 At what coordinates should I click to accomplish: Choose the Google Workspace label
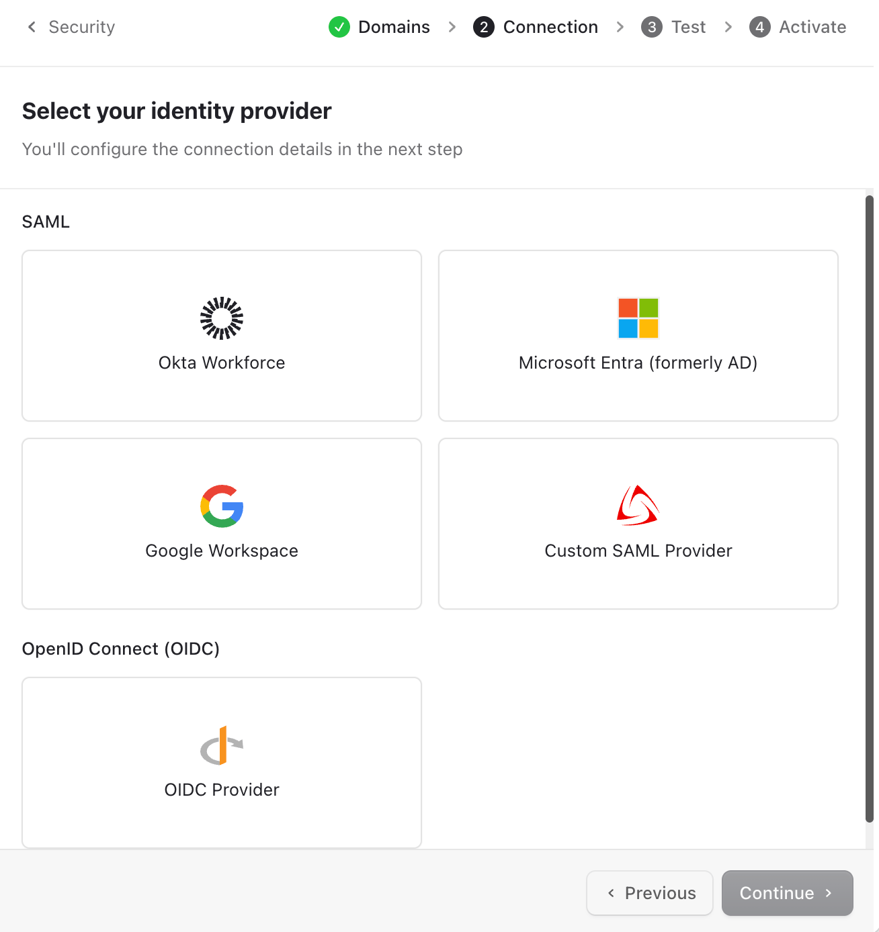(222, 551)
